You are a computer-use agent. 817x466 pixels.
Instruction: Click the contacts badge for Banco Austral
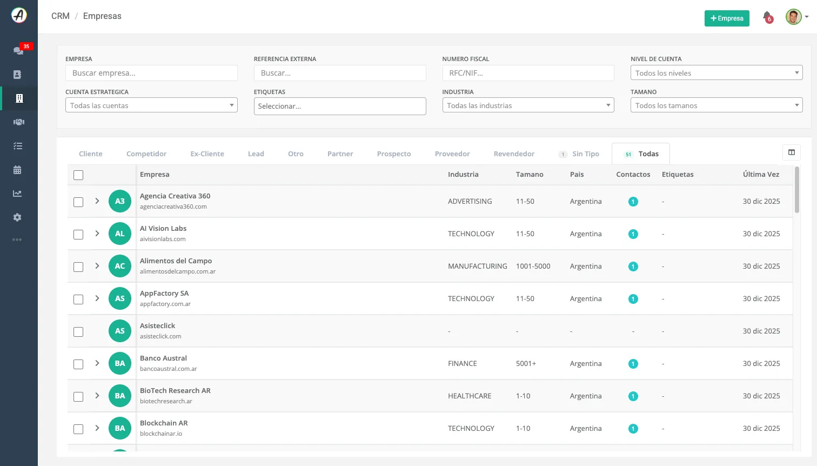(633, 364)
